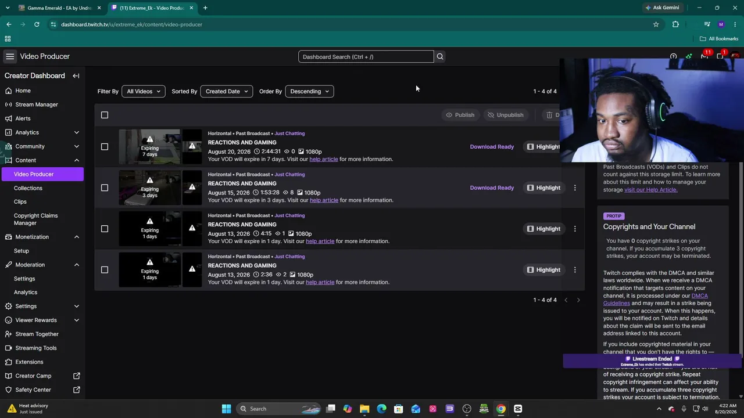Open Google Chrome in the taskbar
This screenshot has width=744, height=418.
point(501,409)
